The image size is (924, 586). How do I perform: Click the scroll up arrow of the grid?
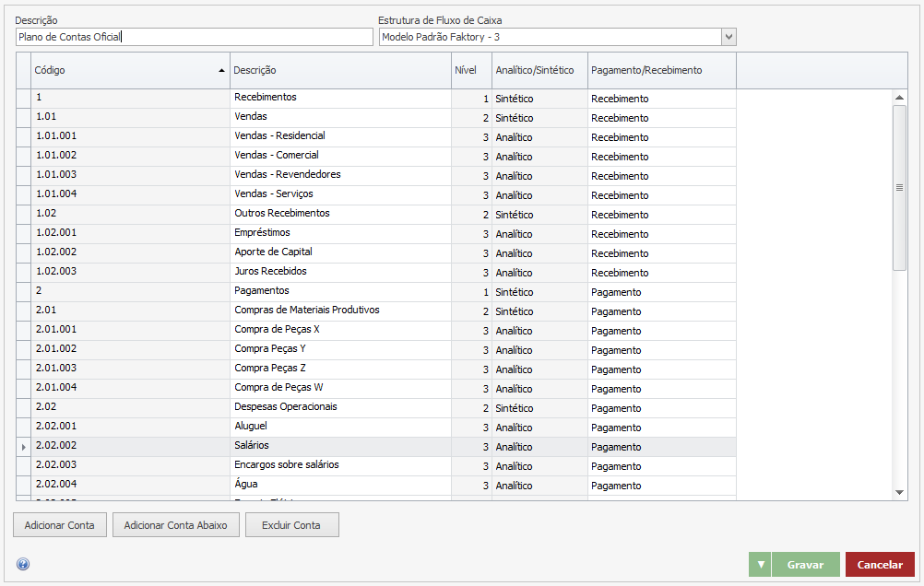[x=900, y=98]
